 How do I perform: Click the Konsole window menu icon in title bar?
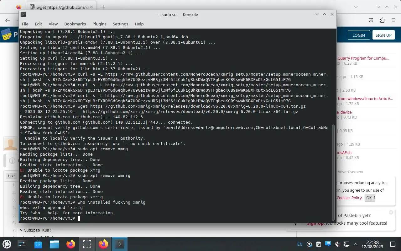pyautogui.click(x=23, y=14)
